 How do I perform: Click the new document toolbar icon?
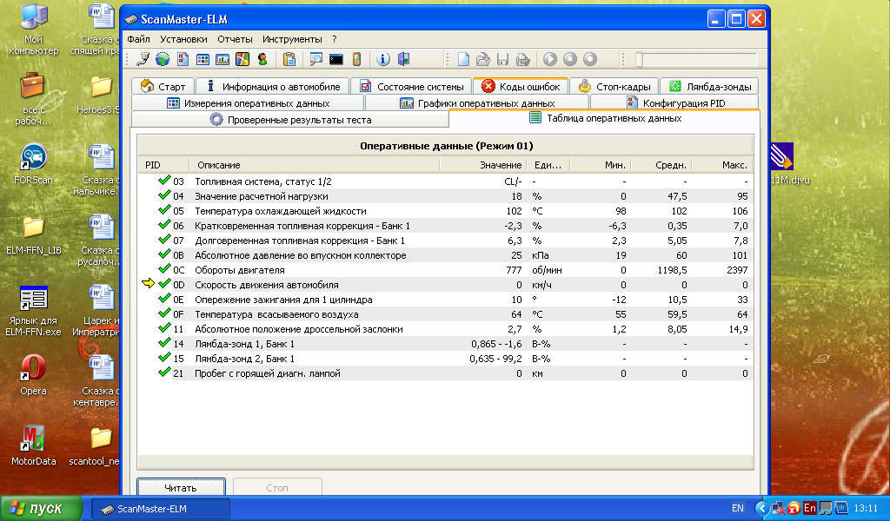click(x=464, y=59)
